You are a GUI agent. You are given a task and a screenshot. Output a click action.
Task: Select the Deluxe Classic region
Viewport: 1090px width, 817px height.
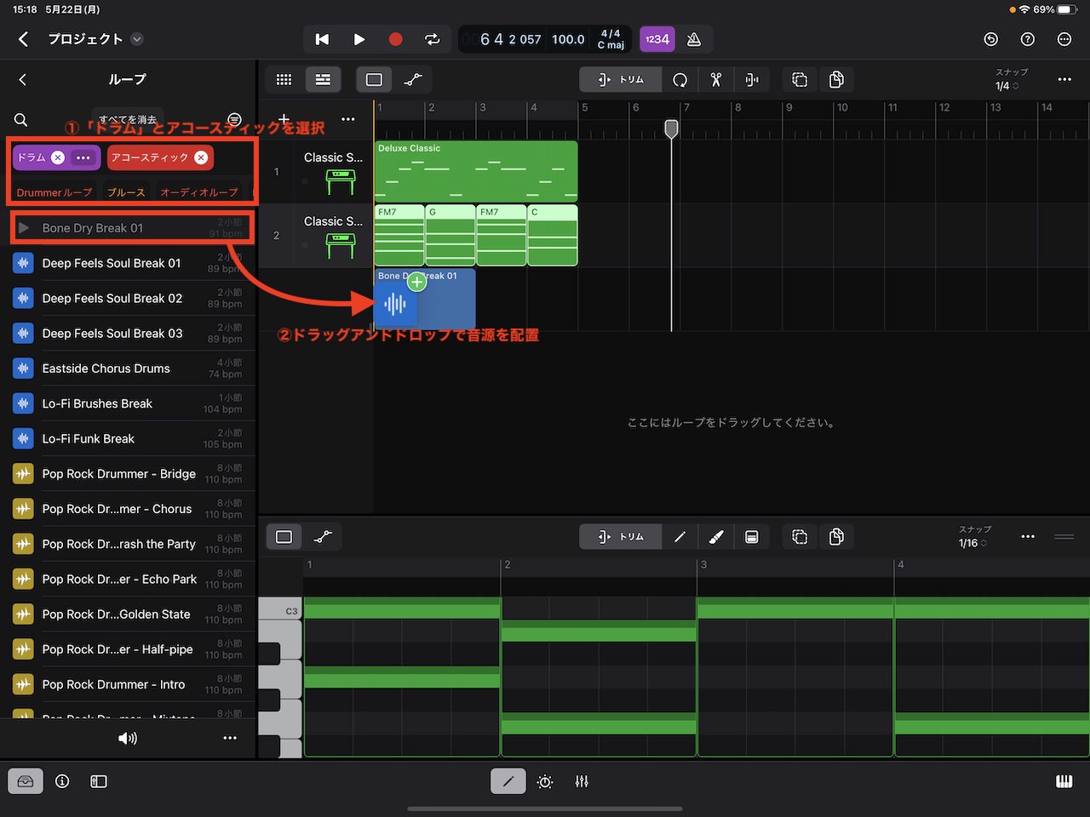tap(475, 171)
